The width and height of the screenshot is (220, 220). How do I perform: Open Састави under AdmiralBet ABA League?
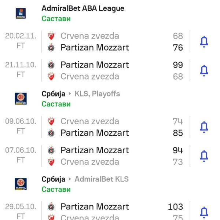click(56, 19)
